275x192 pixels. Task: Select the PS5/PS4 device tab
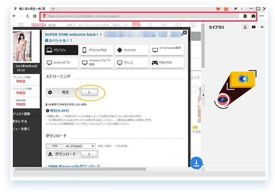167,63
